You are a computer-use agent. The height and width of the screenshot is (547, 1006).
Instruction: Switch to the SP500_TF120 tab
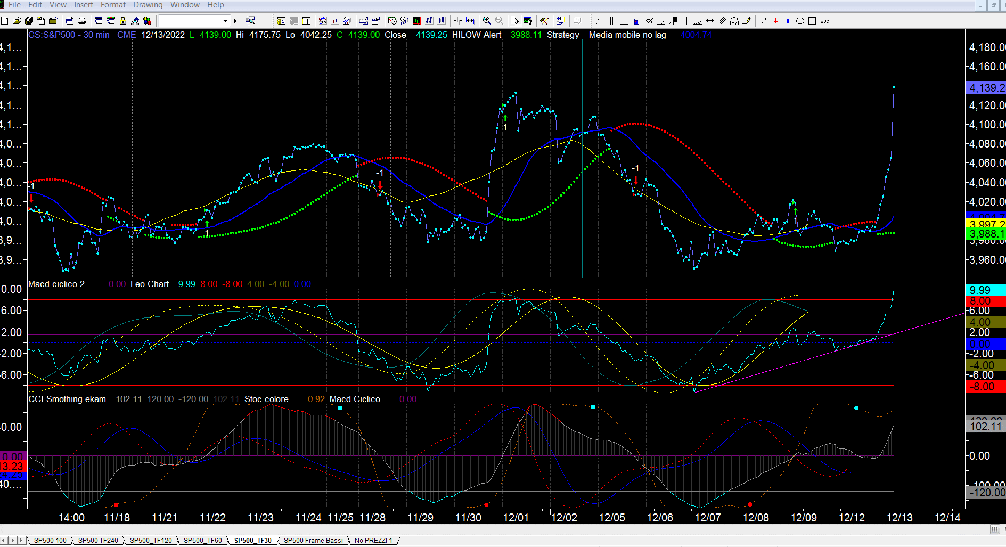click(x=151, y=541)
